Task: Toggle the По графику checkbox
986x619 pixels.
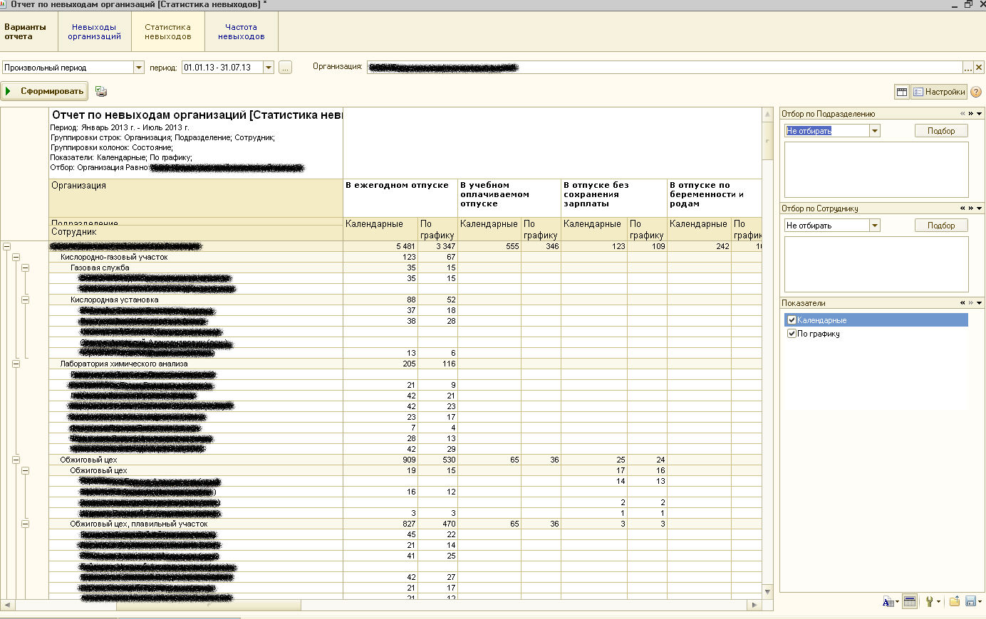Action: click(x=792, y=334)
